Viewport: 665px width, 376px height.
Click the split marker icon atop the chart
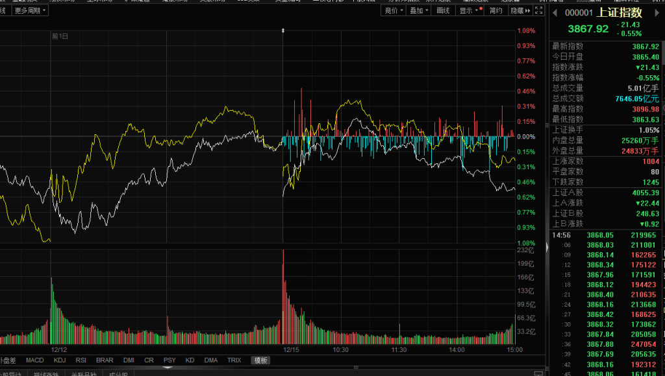282,30
